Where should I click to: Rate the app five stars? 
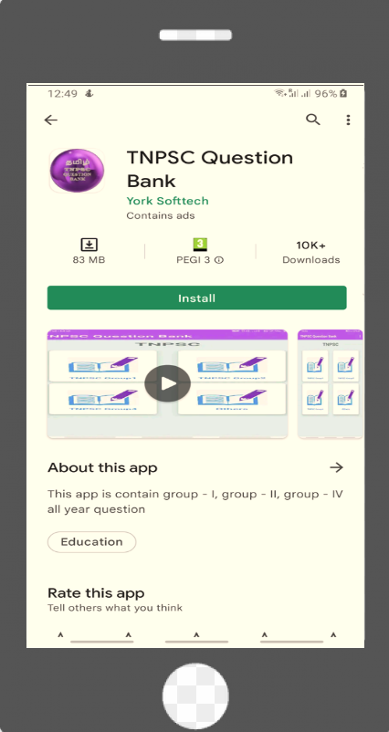[x=333, y=635]
